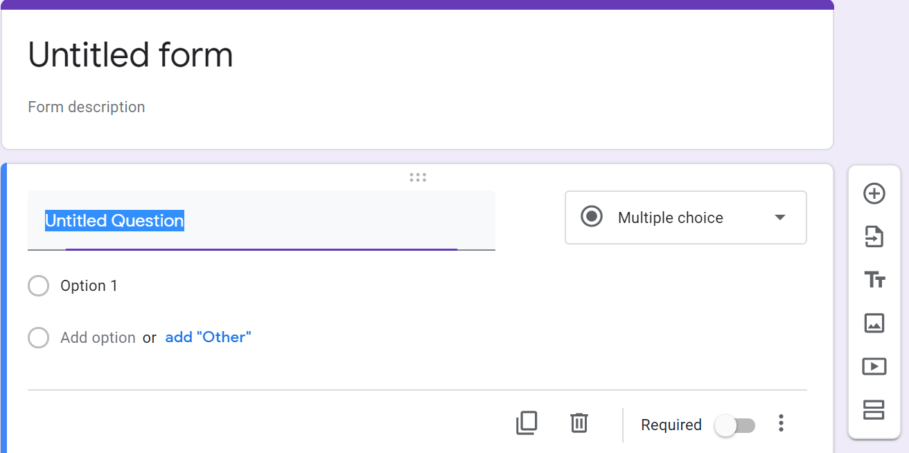Screen dimensions: 909x453
Task: Duplicate the current question
Action: (527, 423)
